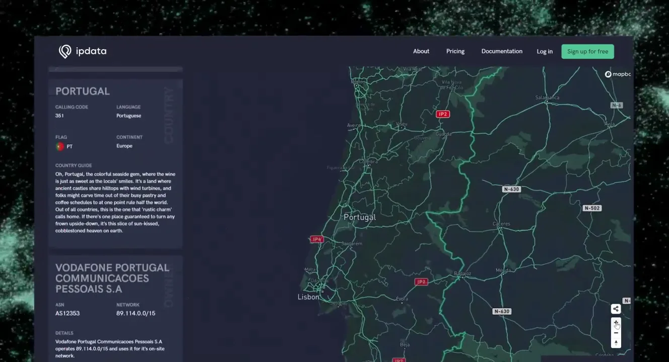Click the Badajoz city label
The image size is (669, 362).
[x=462, y=274]
